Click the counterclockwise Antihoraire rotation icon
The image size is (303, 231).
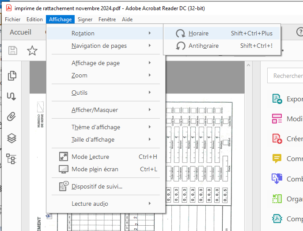[x=181, y=46]
